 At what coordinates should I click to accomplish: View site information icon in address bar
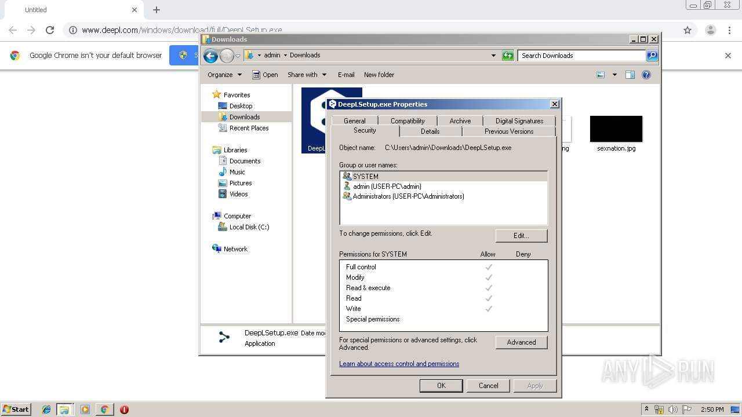(x=73, y=30)
